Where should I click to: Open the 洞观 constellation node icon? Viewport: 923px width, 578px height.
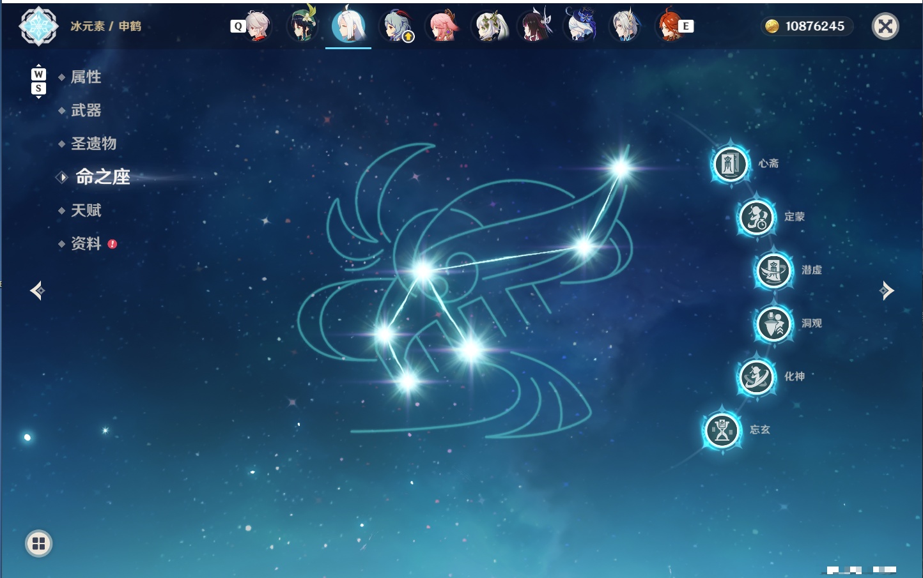[773, 324]
